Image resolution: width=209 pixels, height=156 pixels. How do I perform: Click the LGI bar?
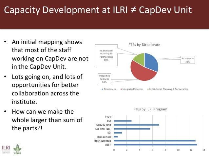118,133
